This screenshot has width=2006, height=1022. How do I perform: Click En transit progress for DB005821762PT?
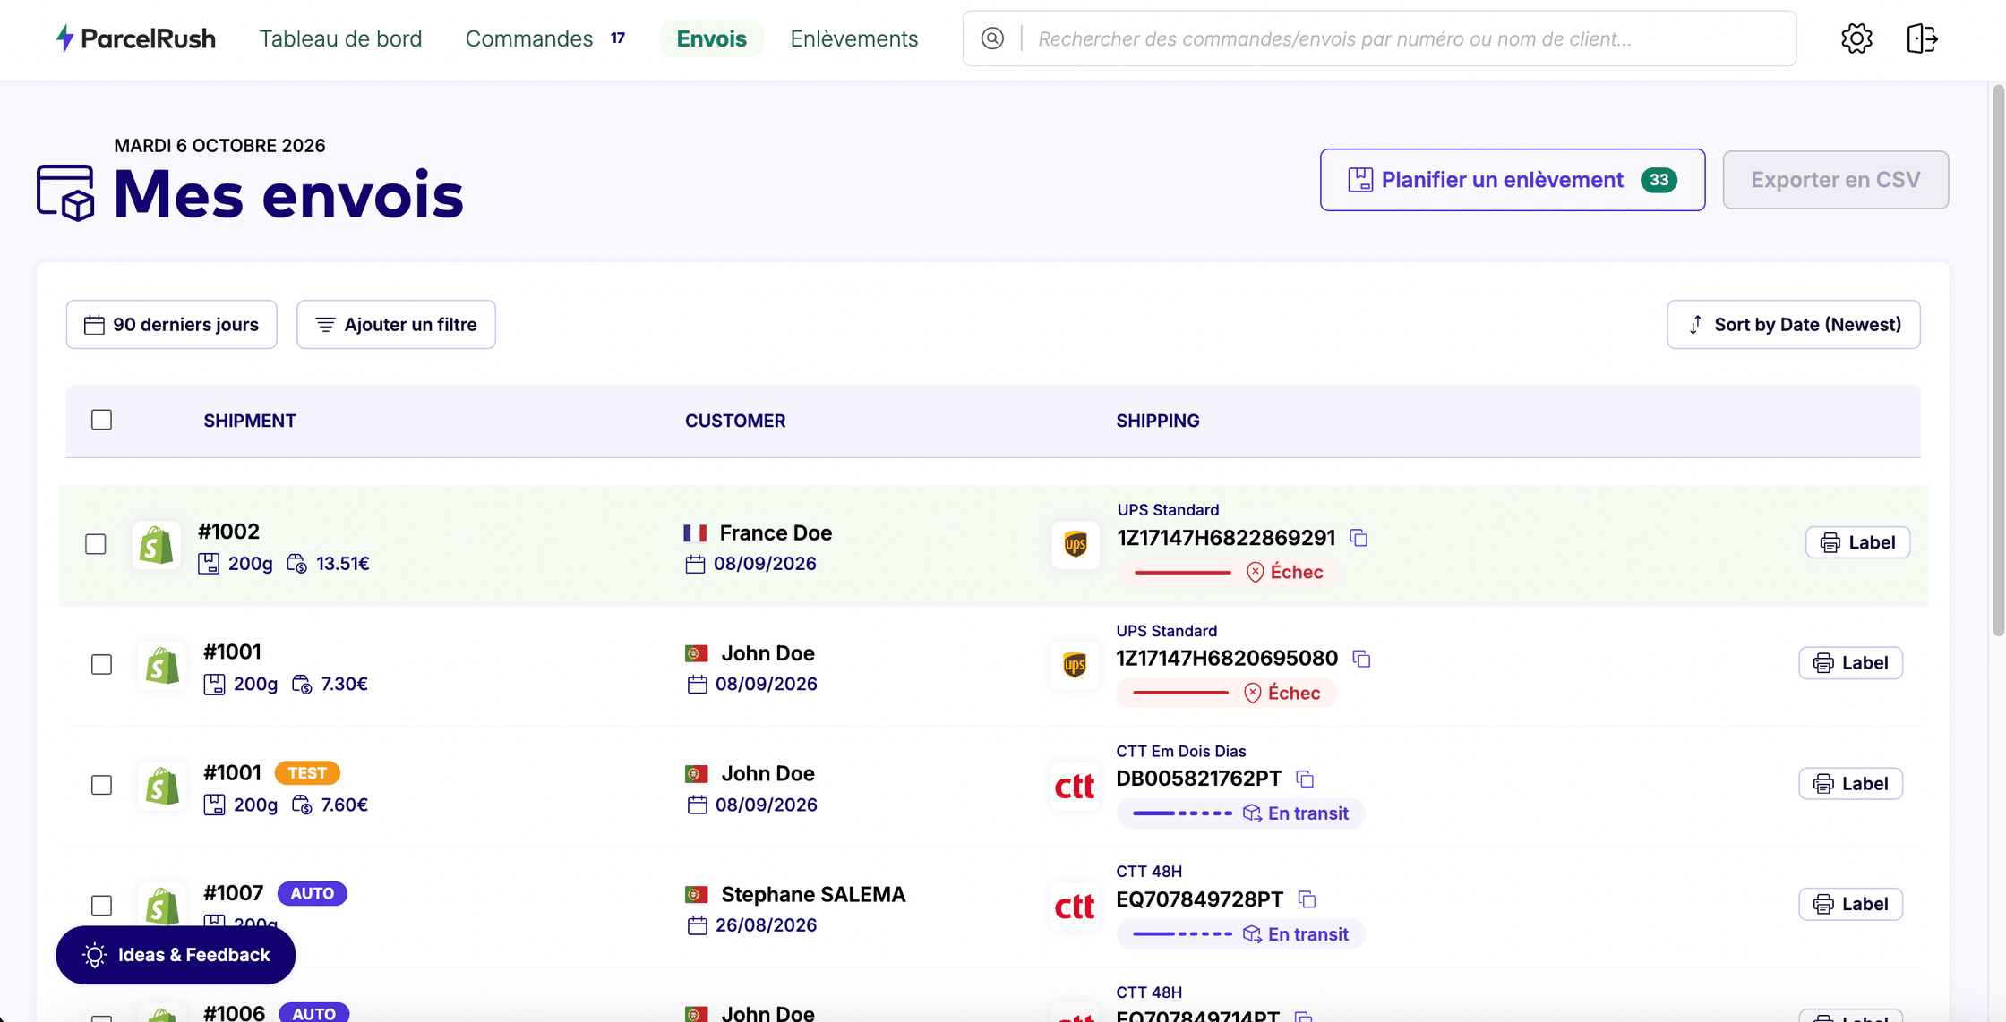pyautogui.click(x=1240, y=813)
